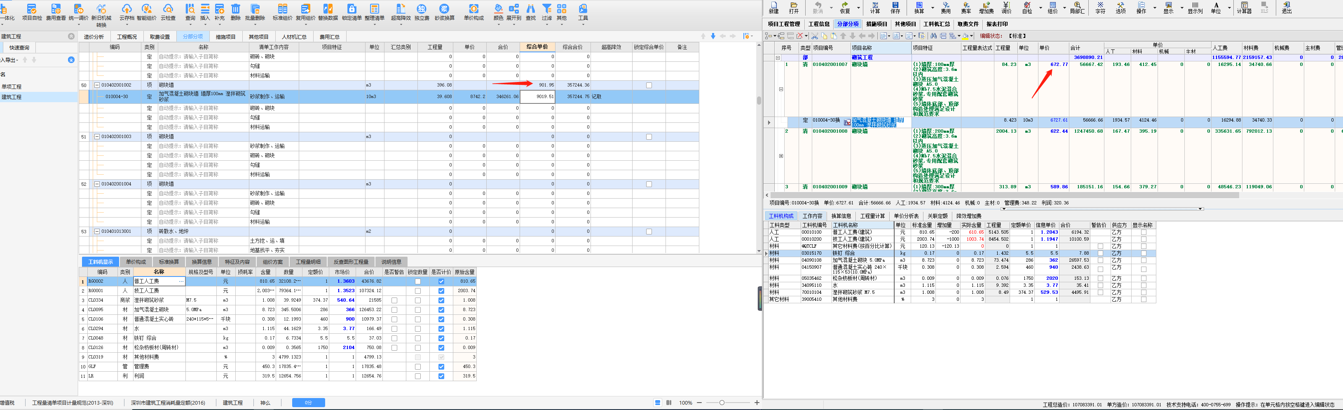Toggle 暂估价 checkbox for 铁钉 综合 in right window
Viewport: 1343px width, 410px height.
pyautogui.click(x=1100, y=253)
